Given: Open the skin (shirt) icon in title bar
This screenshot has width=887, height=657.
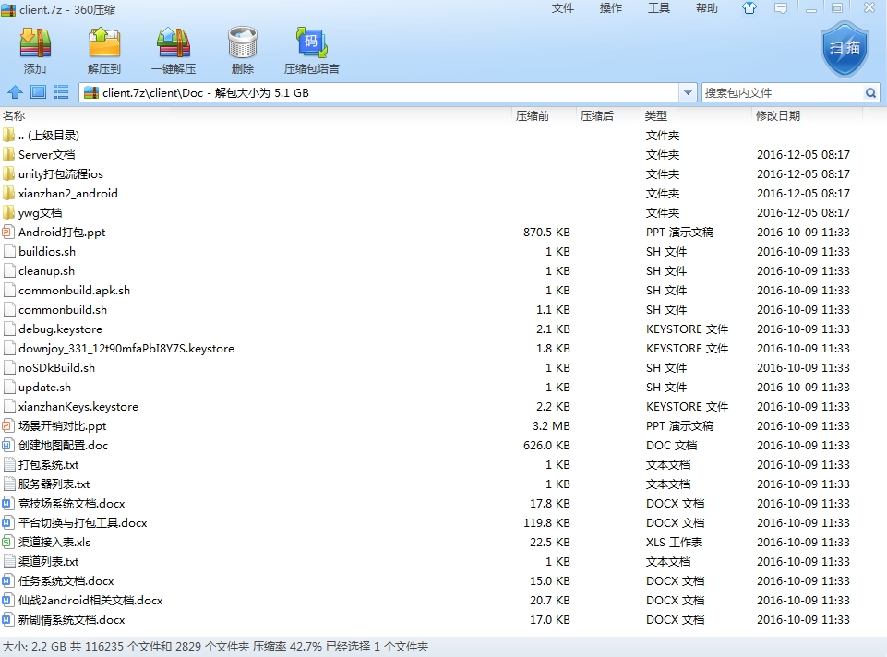Looking at the screenshot, I should click(749, 8).
